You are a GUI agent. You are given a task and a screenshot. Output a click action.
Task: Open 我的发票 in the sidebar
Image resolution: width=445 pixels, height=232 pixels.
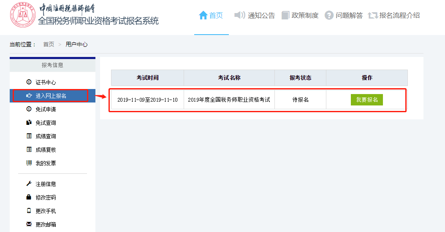click(46, 163)
